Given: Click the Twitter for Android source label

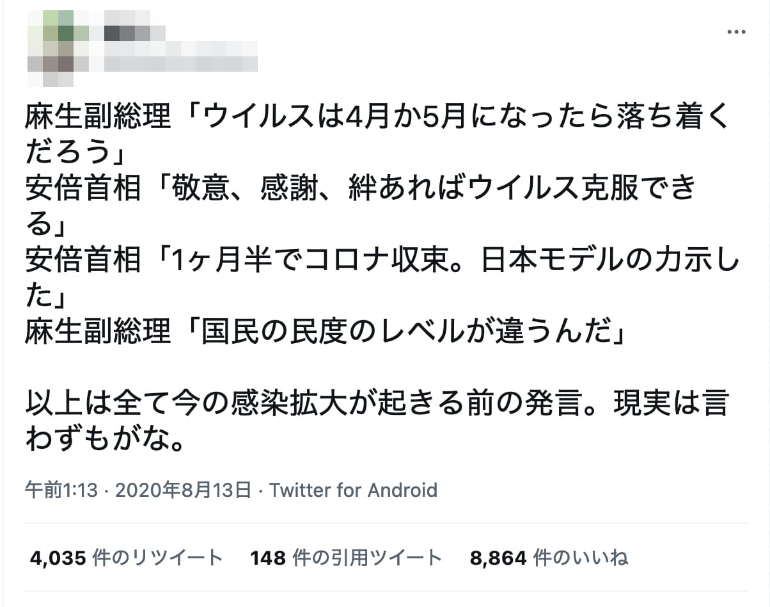Looking at the screenshot, I should (x=352, y=490).
